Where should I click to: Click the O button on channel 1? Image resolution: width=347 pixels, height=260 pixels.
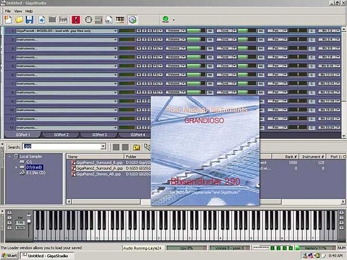[150, 31]
